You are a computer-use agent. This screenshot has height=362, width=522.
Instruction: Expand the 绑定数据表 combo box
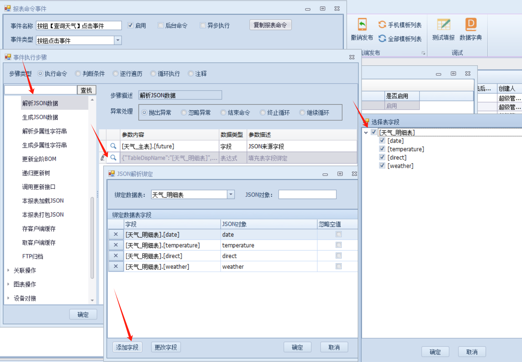click(x=231, y=195)
